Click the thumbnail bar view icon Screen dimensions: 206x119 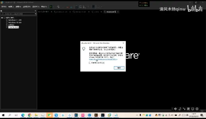pos(81,7)
